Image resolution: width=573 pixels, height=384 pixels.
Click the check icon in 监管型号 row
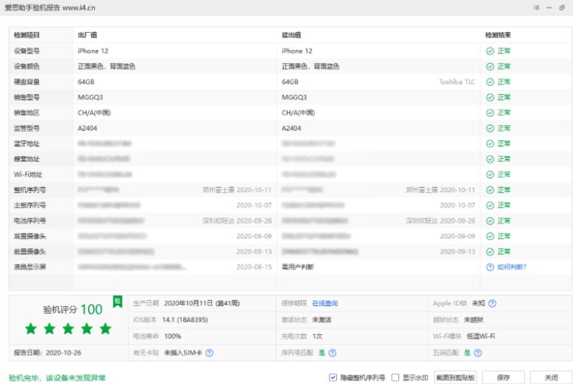(490, 128)
